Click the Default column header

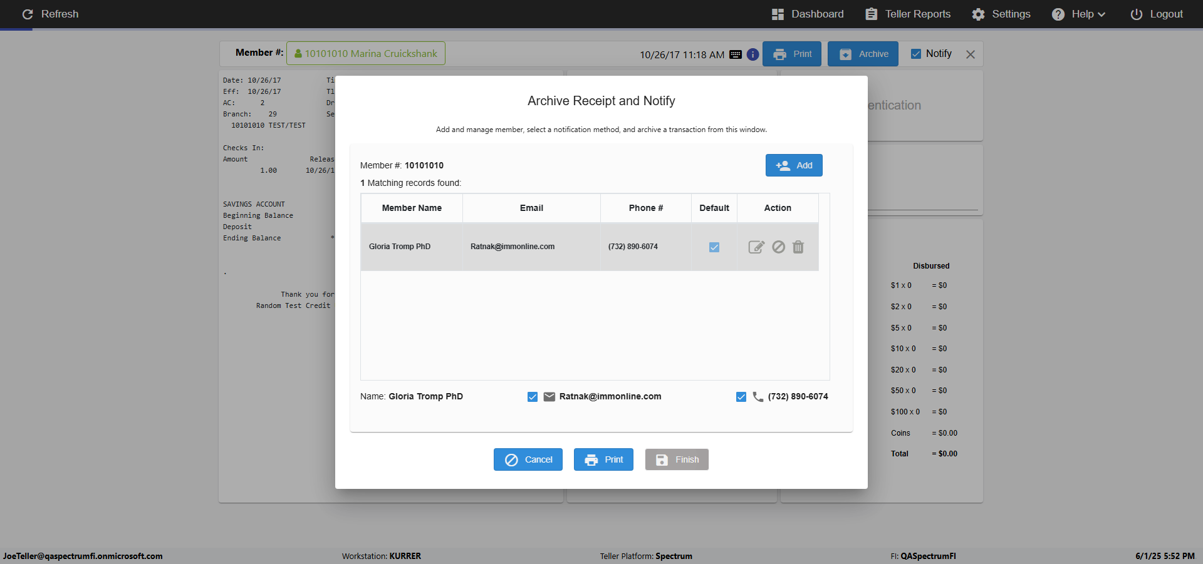(714, 208)
